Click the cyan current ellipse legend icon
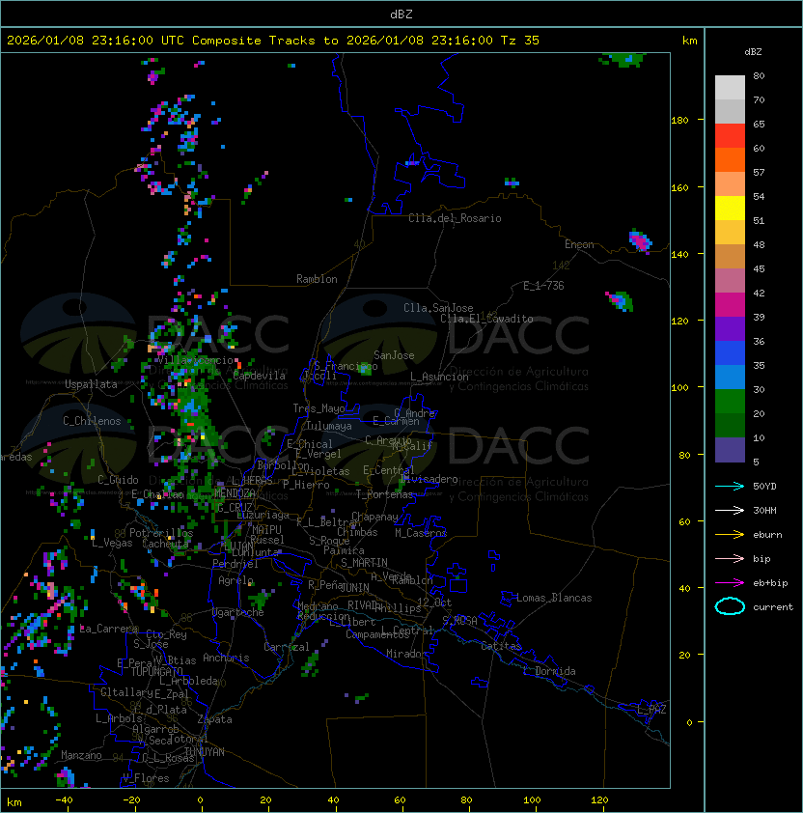The width and height of the screenshot is (803, 813). tap(730, 606)
